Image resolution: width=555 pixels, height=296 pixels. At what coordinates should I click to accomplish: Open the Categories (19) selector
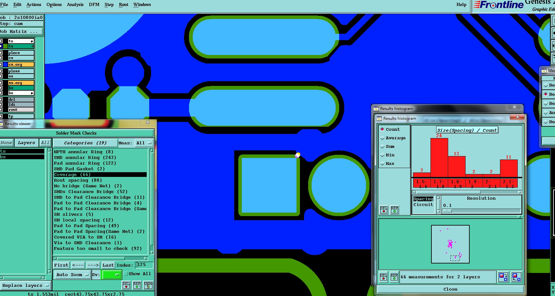[85, 143]
